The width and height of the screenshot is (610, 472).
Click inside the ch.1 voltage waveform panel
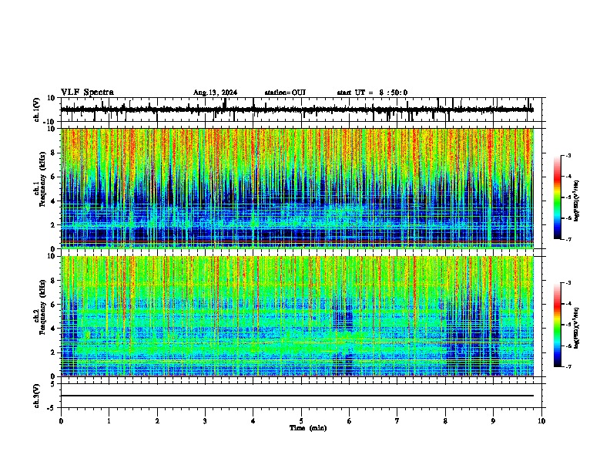coord(301,110)
